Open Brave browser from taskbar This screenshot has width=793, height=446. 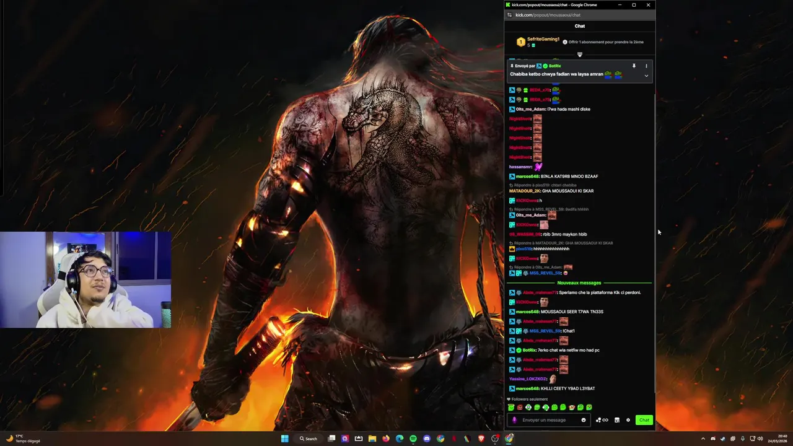coord(481,439)
